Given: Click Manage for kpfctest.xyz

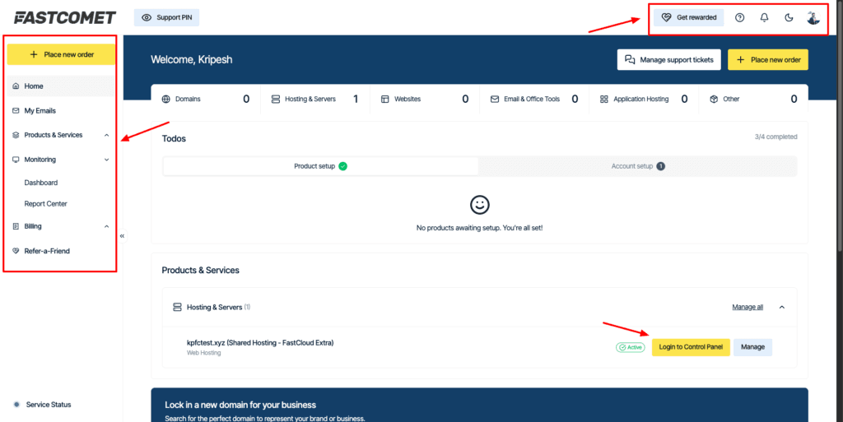Looking at the screenshot, I should [x=752, y=347].
